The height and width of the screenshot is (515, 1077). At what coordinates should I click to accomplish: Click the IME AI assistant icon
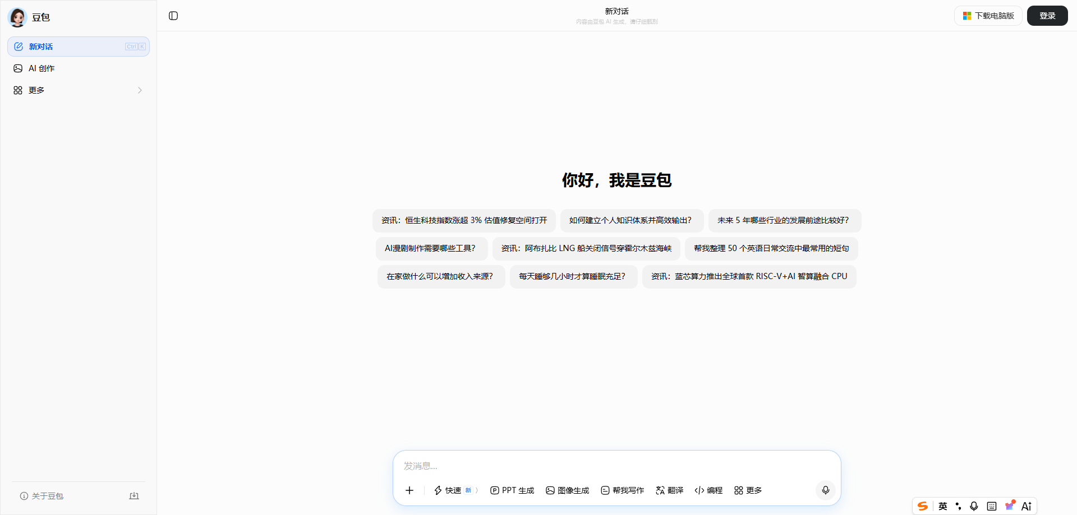pos(1027,506)
